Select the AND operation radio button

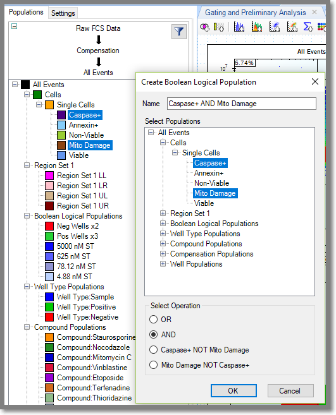click(x=154, y=335)
